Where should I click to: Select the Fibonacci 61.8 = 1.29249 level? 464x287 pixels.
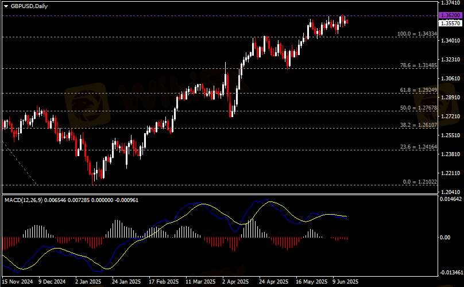point(419,90)
